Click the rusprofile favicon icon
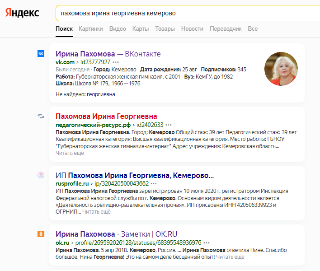The image size is (320, 271). (x=41, y=175)
